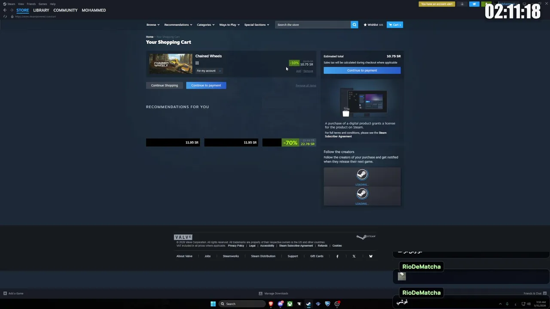The image size is (550, 309).
Task: Open Gift Cards footer link
Action: [x=317, y=256]
